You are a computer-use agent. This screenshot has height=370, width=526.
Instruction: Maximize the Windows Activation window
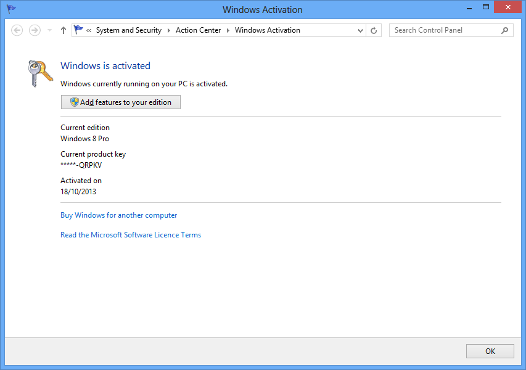(486, 7)
